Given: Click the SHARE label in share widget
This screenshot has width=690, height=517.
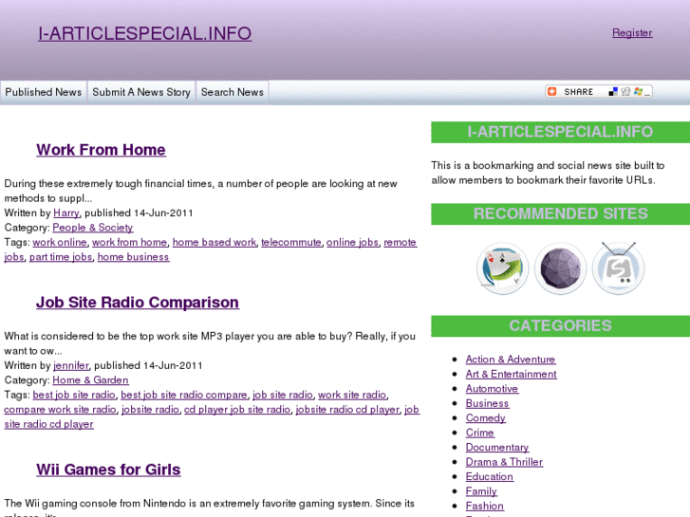Looking at the screenshot, I should click(578, 91).
